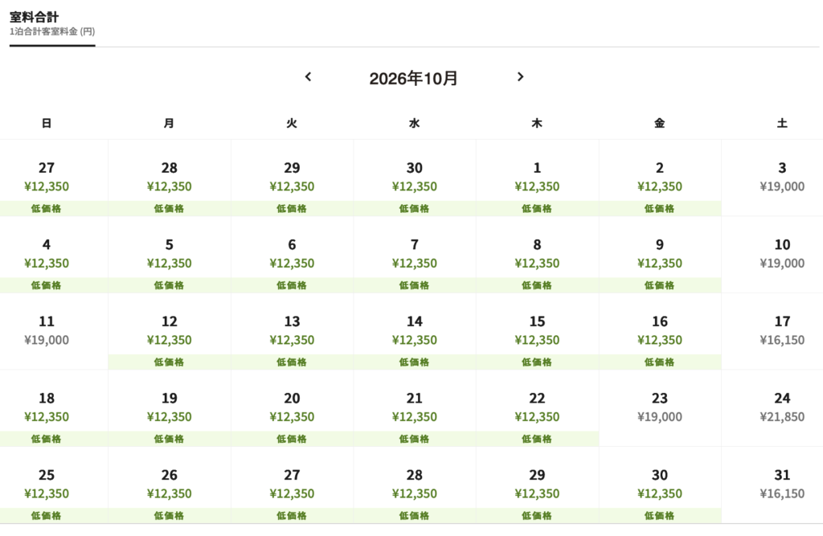823x536 pixels.
Task: Select October 27 in last row
Action: coord(292,485)
